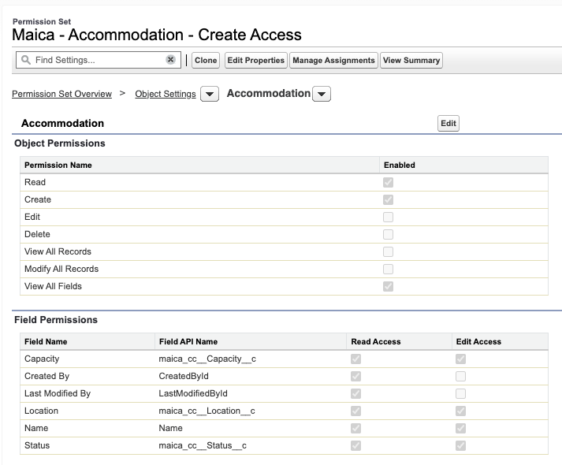Open the Object Settings link
Image resolution: width=562 pixels, height=465 pixels.
pyautogui.click(x=166, y=94)
